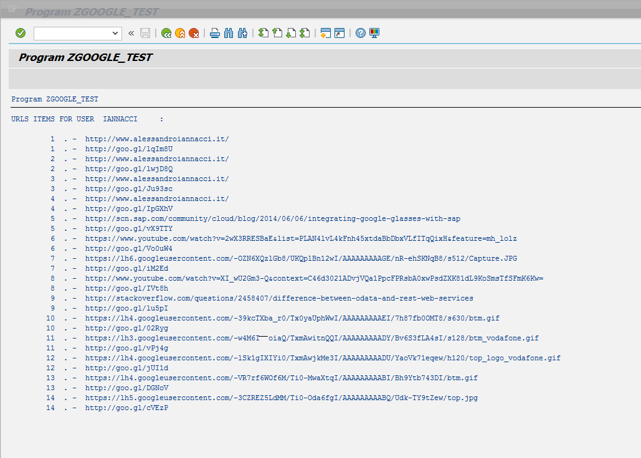The height and width of the screenshot is (458, 641).
Task: Click the green Enter checkmark icon
Action: tap(21, 33)
